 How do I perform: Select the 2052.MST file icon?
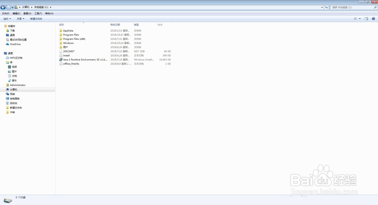click(x=61, y=51)
